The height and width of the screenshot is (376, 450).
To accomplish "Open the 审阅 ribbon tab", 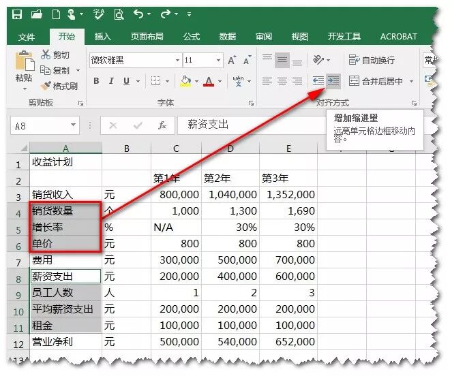I will [x=264, y=36].
